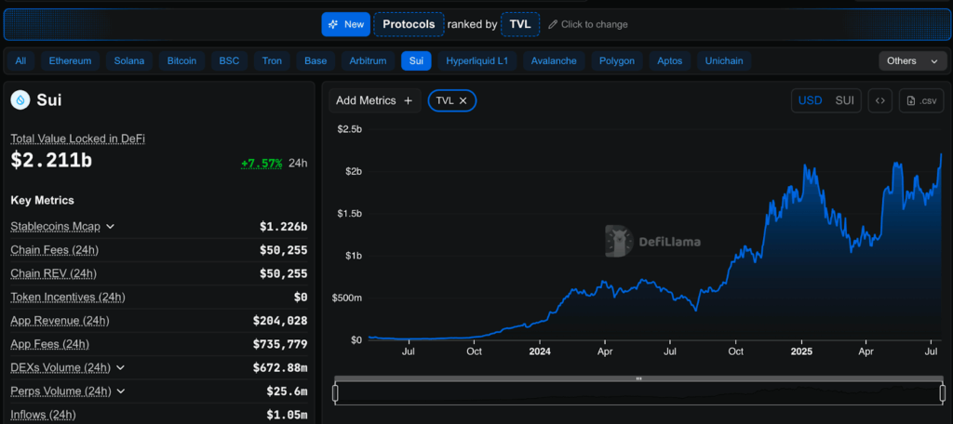Click the Chain REV (24h) label

pos(53,273)
